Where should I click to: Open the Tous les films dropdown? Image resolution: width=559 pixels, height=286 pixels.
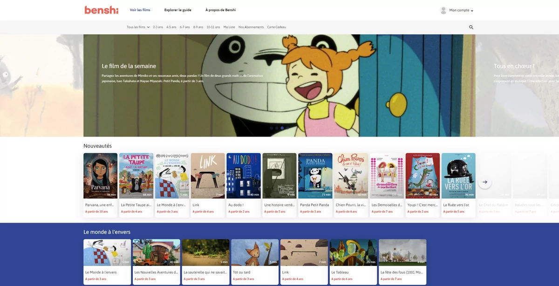tap(138, 27)
